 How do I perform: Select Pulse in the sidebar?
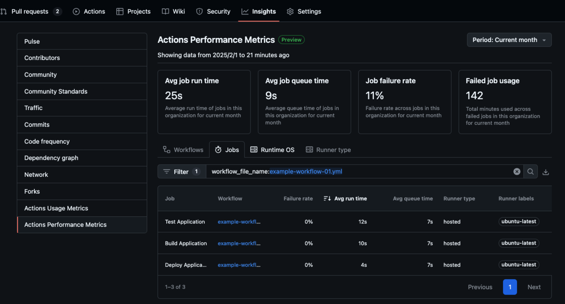click(82, 41)
